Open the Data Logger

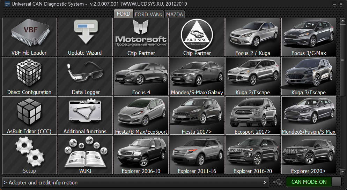pyautogui.click(x=85, y=76)
